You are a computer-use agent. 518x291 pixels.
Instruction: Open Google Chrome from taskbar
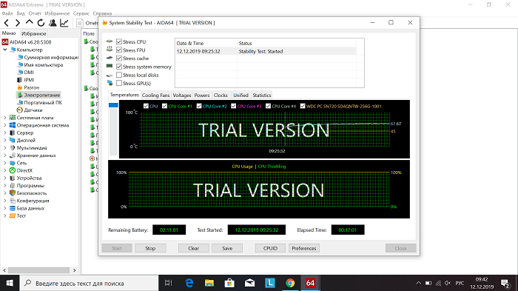(290, 283)
